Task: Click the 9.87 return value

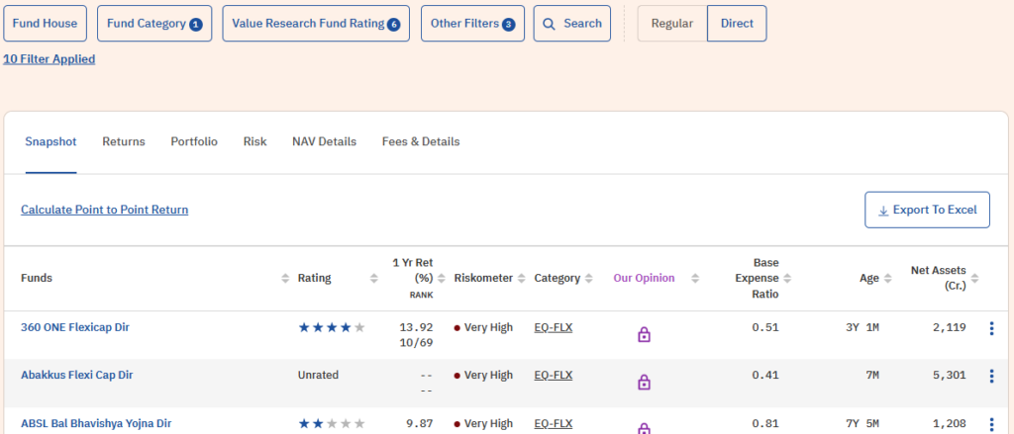Action: 420,424
